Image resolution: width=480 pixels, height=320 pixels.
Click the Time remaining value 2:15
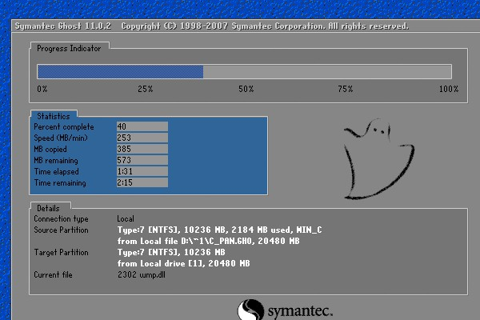pos(142,182)
